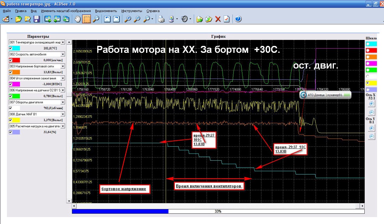Activate the rectangular selection tool

pyautogui.click(x=87, y=19)
